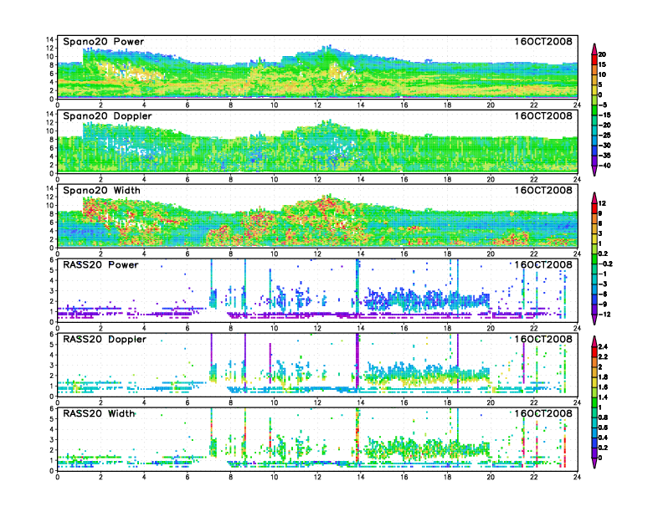Click the '-25' label on top colorbar
Screen dimensions: 663x512
coord(604,136)
